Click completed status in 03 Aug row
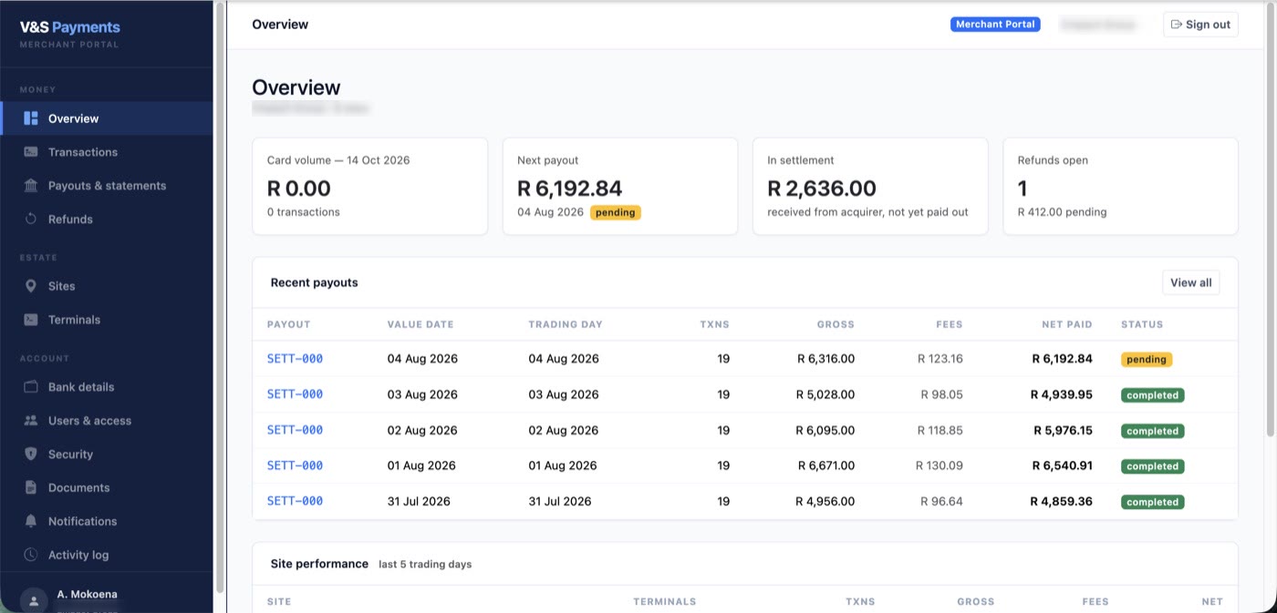Image resolution: width=1277 pixels, height=613 pixels. [1153, 395]
